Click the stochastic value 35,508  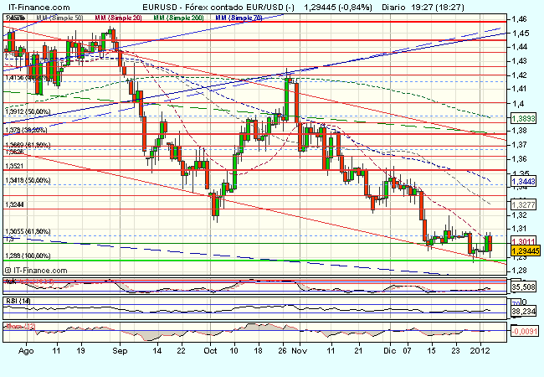click(524, 287)
